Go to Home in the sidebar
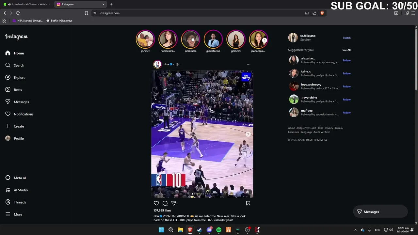418x235 pixels. [15, 53]
